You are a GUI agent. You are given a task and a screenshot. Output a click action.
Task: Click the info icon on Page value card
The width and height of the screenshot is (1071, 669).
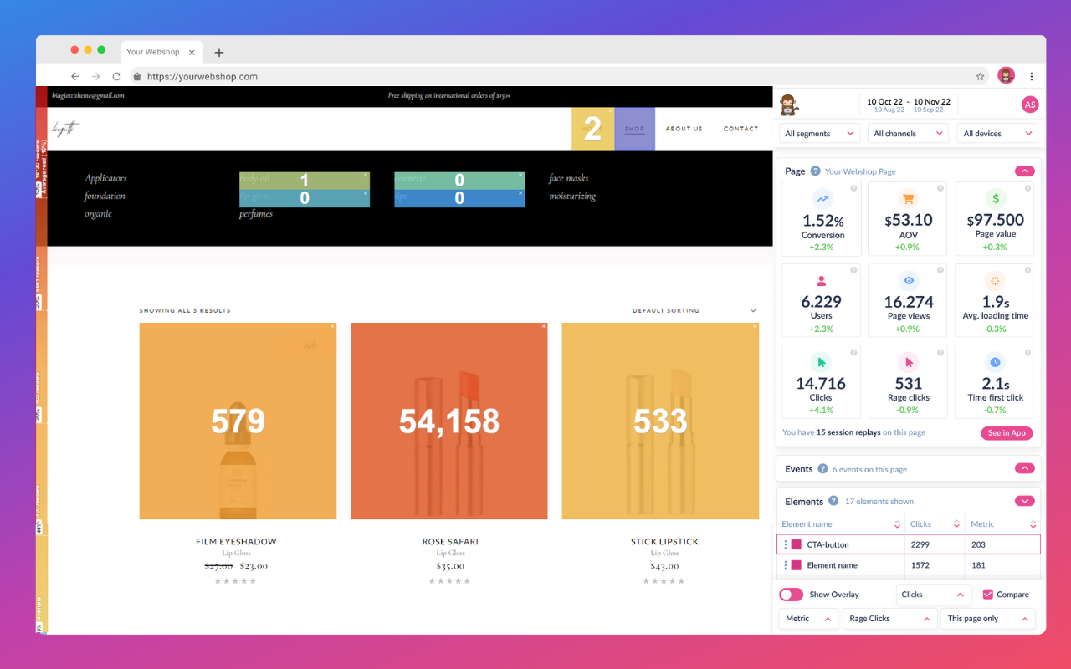[x=1027, y=188]
